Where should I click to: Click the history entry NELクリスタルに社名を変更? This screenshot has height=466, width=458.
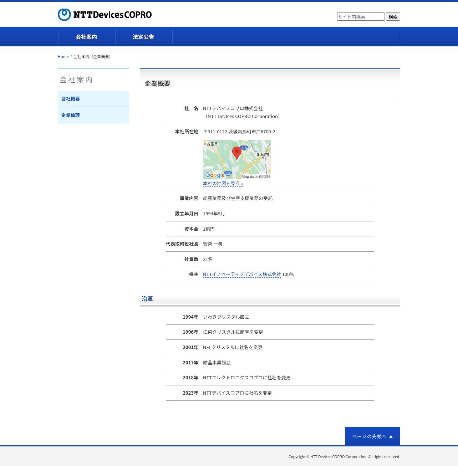[233, 347]
